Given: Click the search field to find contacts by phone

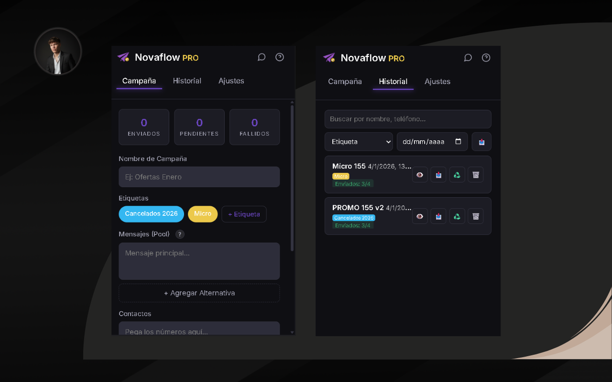Looking at the screenshot, I should [x=408, y=119].
